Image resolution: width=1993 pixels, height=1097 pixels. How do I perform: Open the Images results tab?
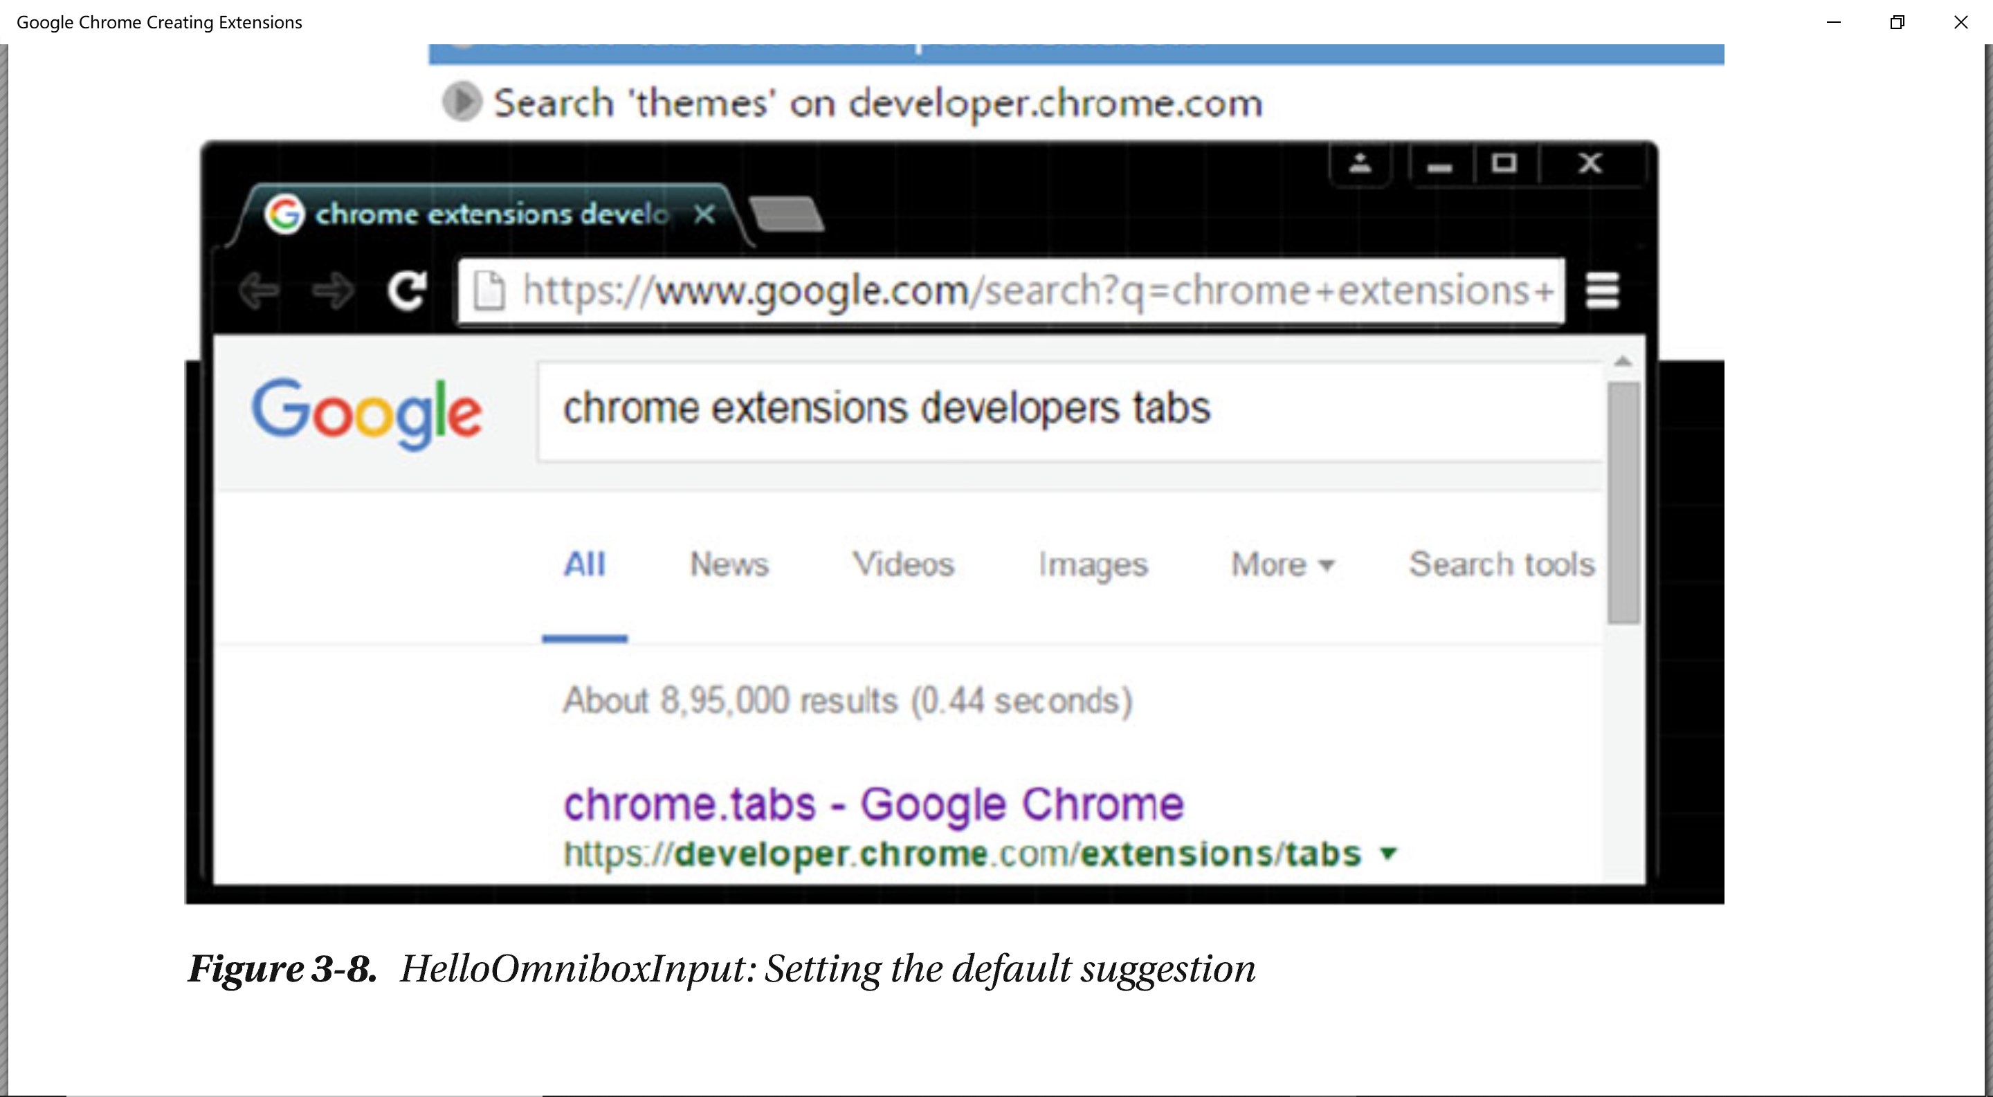1093,565
